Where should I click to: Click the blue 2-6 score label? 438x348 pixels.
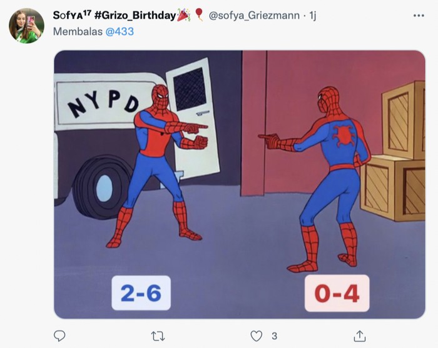(141, 292)
